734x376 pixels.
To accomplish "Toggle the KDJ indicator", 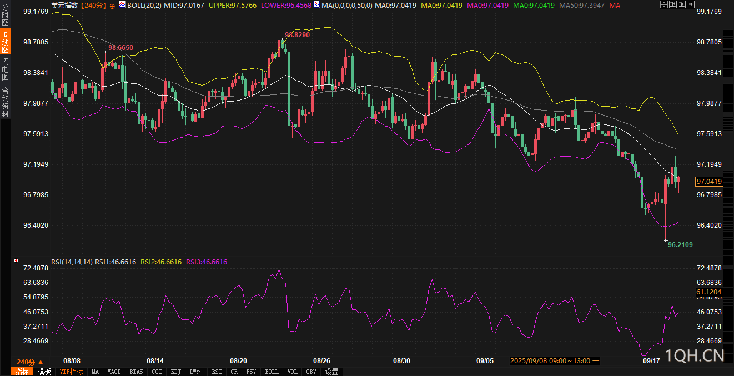I will (176, 372).
